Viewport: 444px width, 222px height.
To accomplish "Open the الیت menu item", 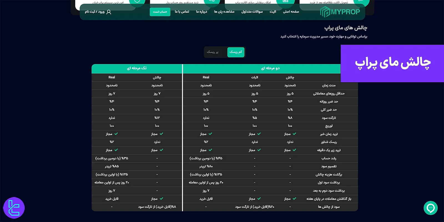I will [x=273, y=12].
